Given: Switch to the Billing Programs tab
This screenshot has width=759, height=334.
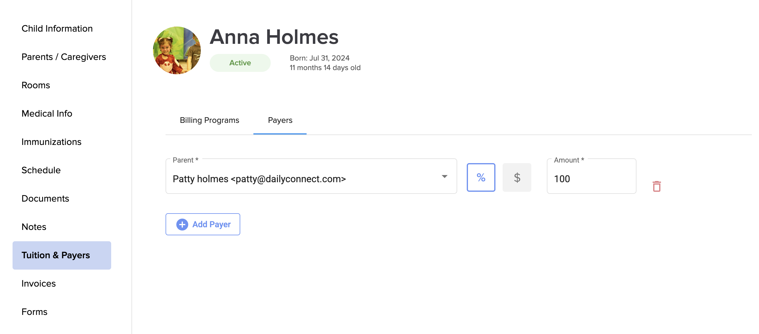Looking at the screenshot, I should [209, 120].
